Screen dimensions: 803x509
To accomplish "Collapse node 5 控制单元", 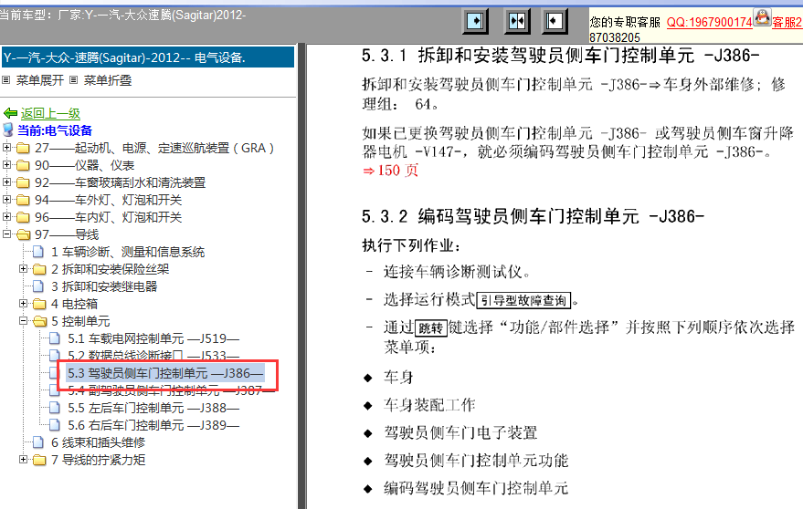I will tap(23, 321).
